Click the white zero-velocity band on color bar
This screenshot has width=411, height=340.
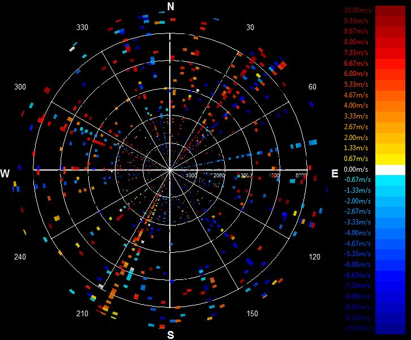pyautogui.click(x=390, y=170)
